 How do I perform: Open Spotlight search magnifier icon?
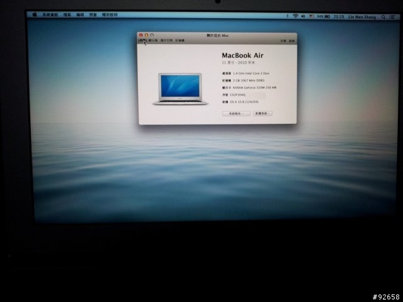pos(383,17)
